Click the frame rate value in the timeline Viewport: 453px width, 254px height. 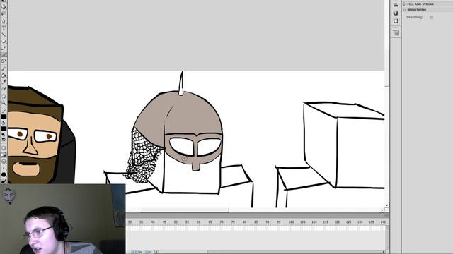coord(136,252)
